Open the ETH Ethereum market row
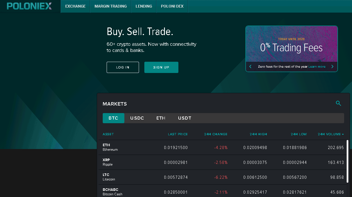Screen dimensions: 352x197 (x=223, y=147)
